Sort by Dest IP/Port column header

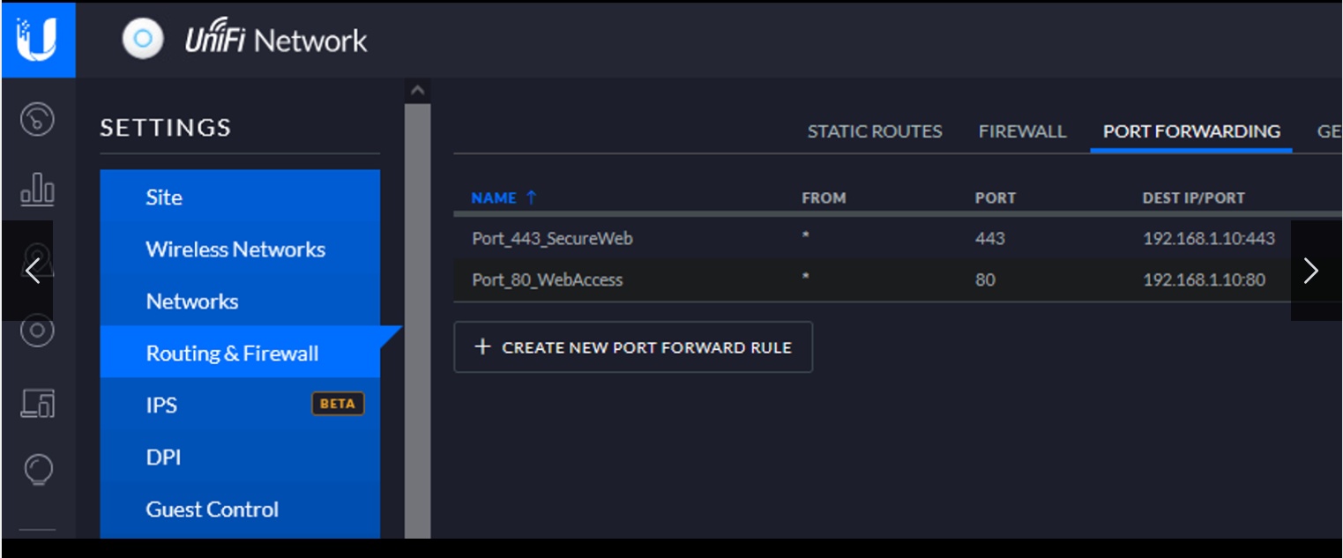point(1194,198)
